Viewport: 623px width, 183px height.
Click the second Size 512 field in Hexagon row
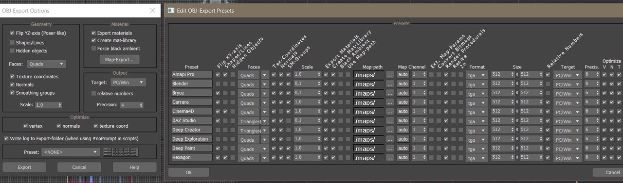(x=531, y=157)
